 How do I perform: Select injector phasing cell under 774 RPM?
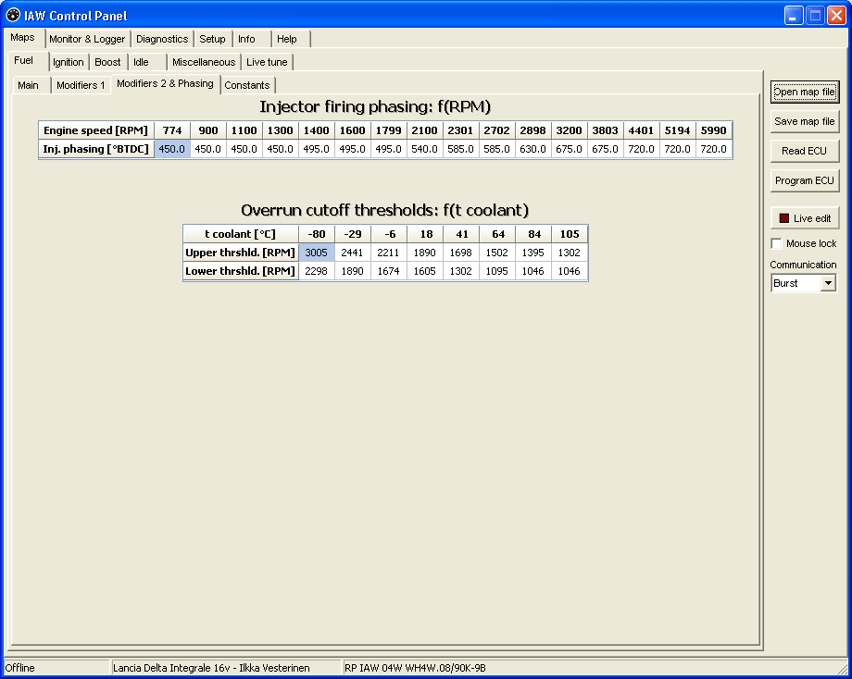coord(172,149)
